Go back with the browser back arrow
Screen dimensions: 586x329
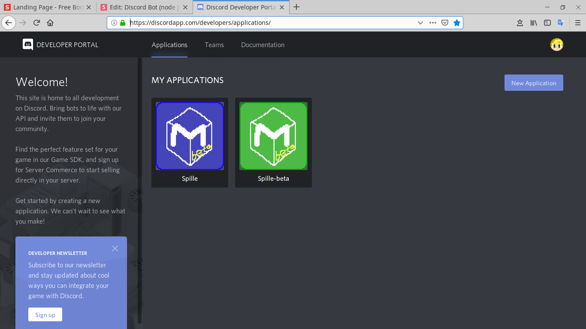pos(9,23)
